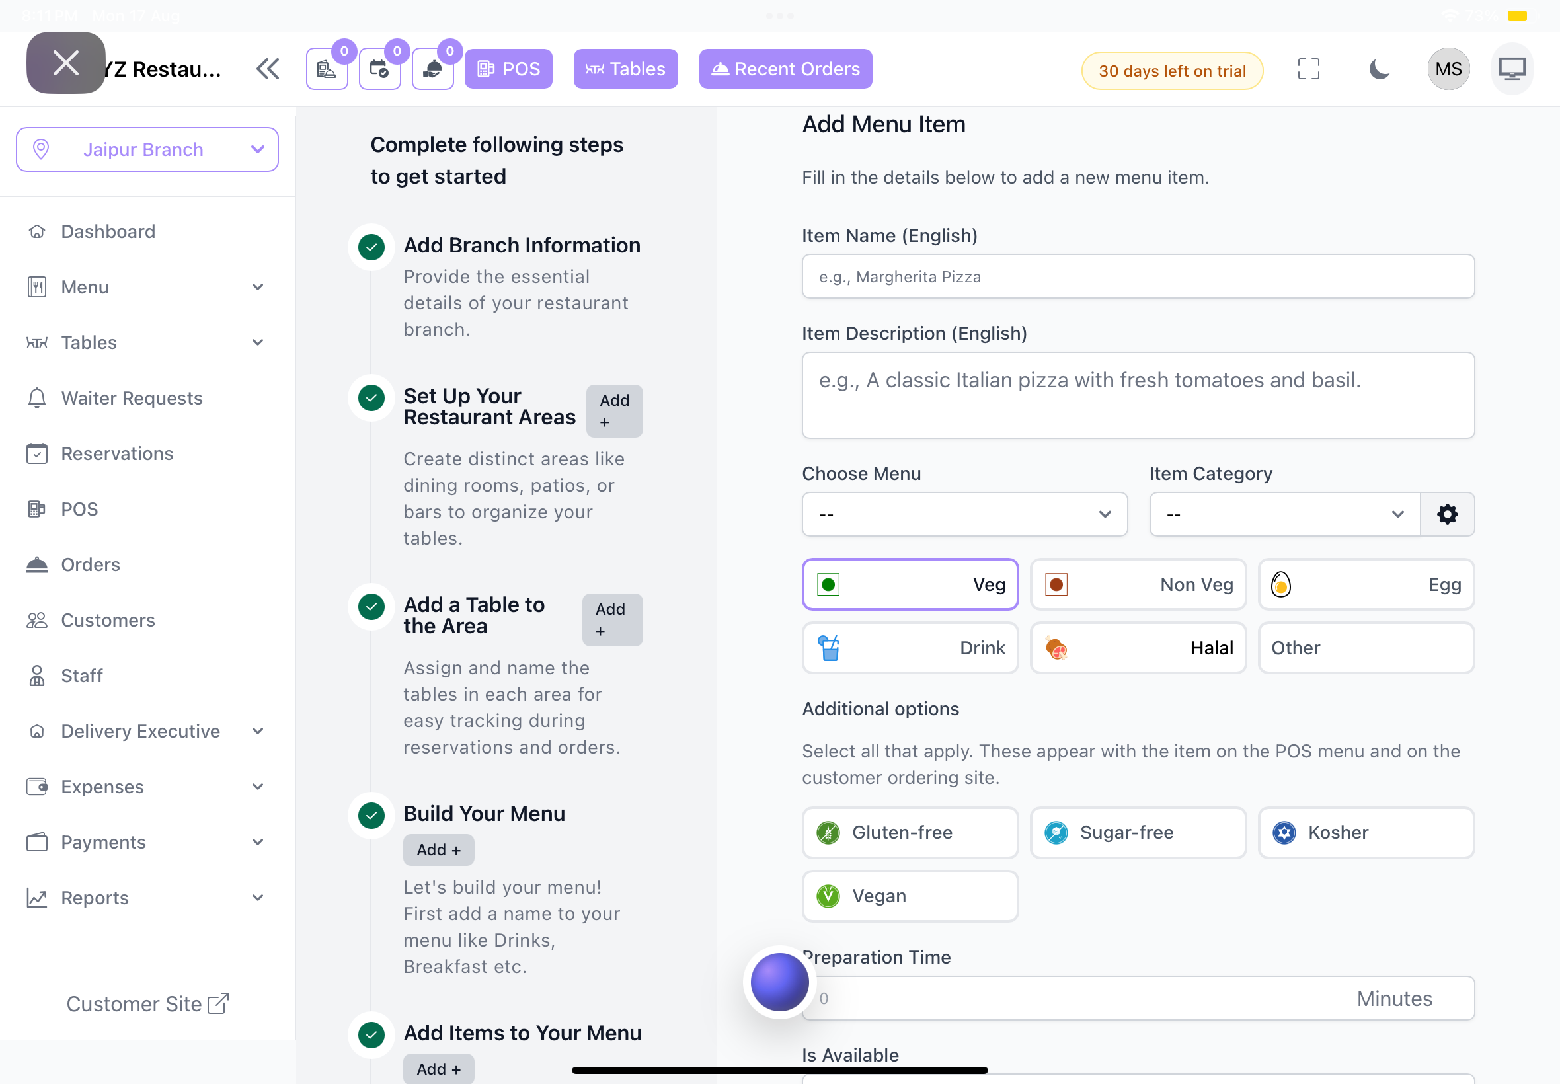
Task: Expand Delivery Executive section
Action: click(147, 732)
